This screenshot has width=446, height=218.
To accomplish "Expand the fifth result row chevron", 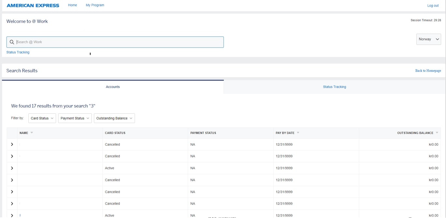I will point(12,192).
